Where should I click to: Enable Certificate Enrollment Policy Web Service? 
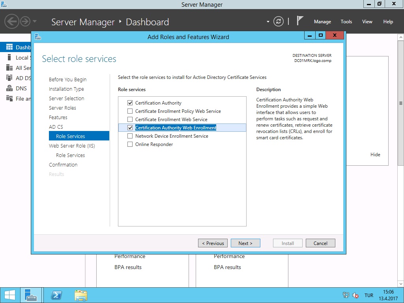coord(130,111)
